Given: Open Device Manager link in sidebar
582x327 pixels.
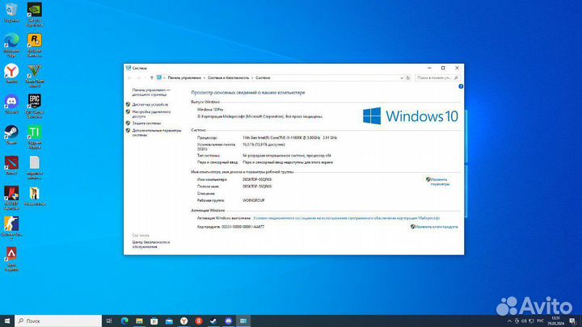Looking at the screenshot, I should (x=150, y=104).
